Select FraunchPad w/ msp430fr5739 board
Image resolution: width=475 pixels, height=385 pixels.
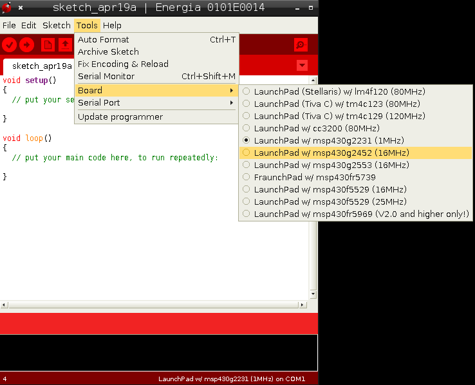[x=355, y=177]
